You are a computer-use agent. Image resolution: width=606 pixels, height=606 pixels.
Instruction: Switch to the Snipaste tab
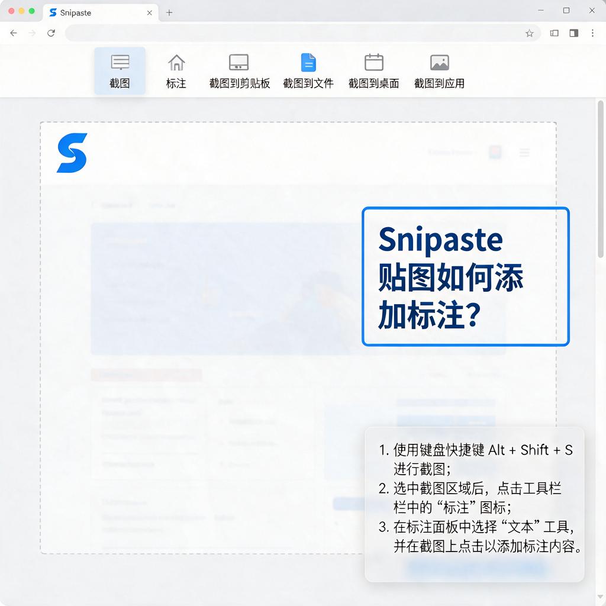click(101, 13)
